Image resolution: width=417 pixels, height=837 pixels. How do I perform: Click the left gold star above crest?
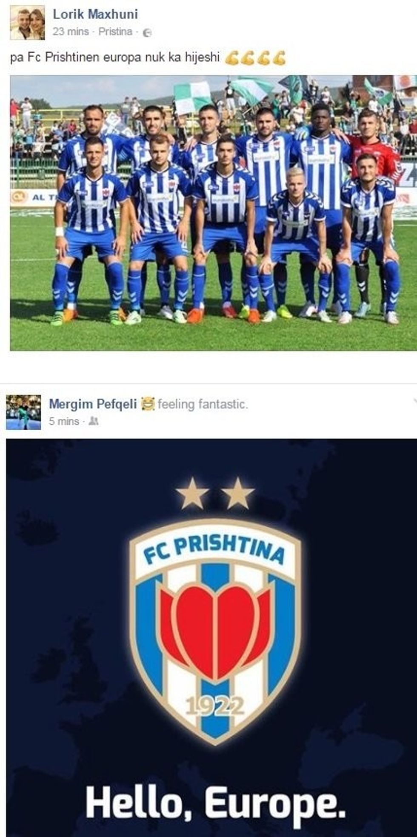point(193,494)
